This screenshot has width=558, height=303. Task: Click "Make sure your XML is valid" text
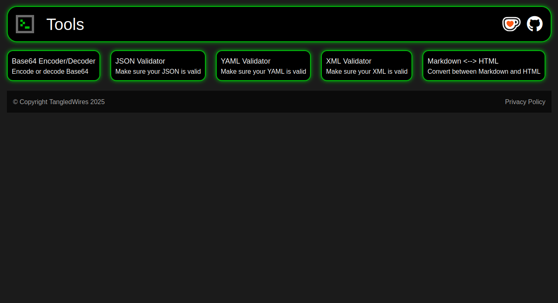coord(366,72)
